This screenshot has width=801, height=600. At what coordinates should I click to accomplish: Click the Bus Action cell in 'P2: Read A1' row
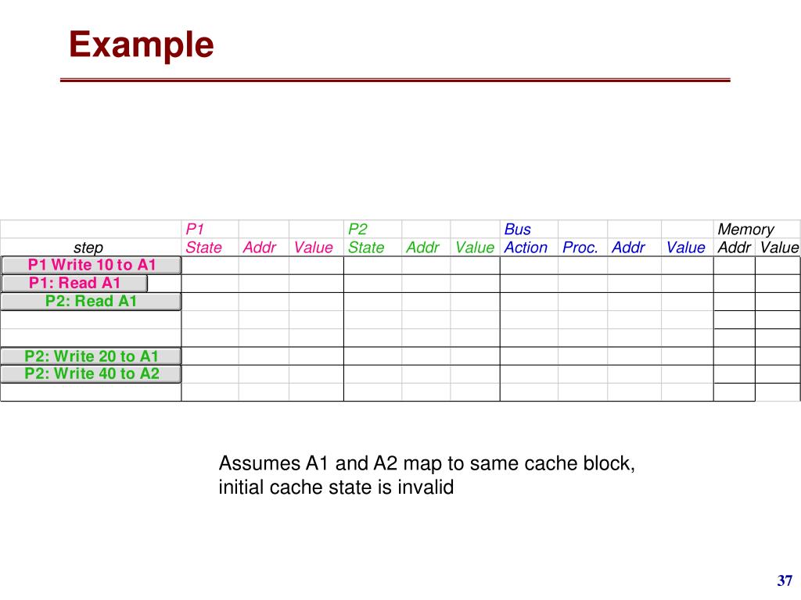pos(529,302)
